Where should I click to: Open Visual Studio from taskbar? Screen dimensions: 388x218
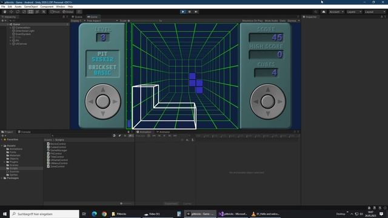233,214
